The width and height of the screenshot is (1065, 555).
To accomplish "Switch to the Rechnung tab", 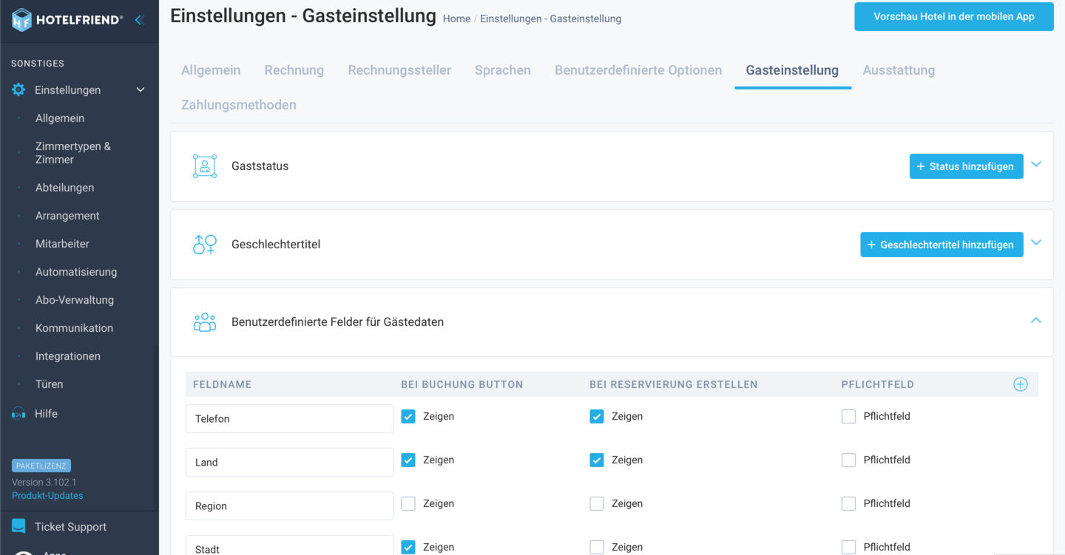I will (294, 70).
